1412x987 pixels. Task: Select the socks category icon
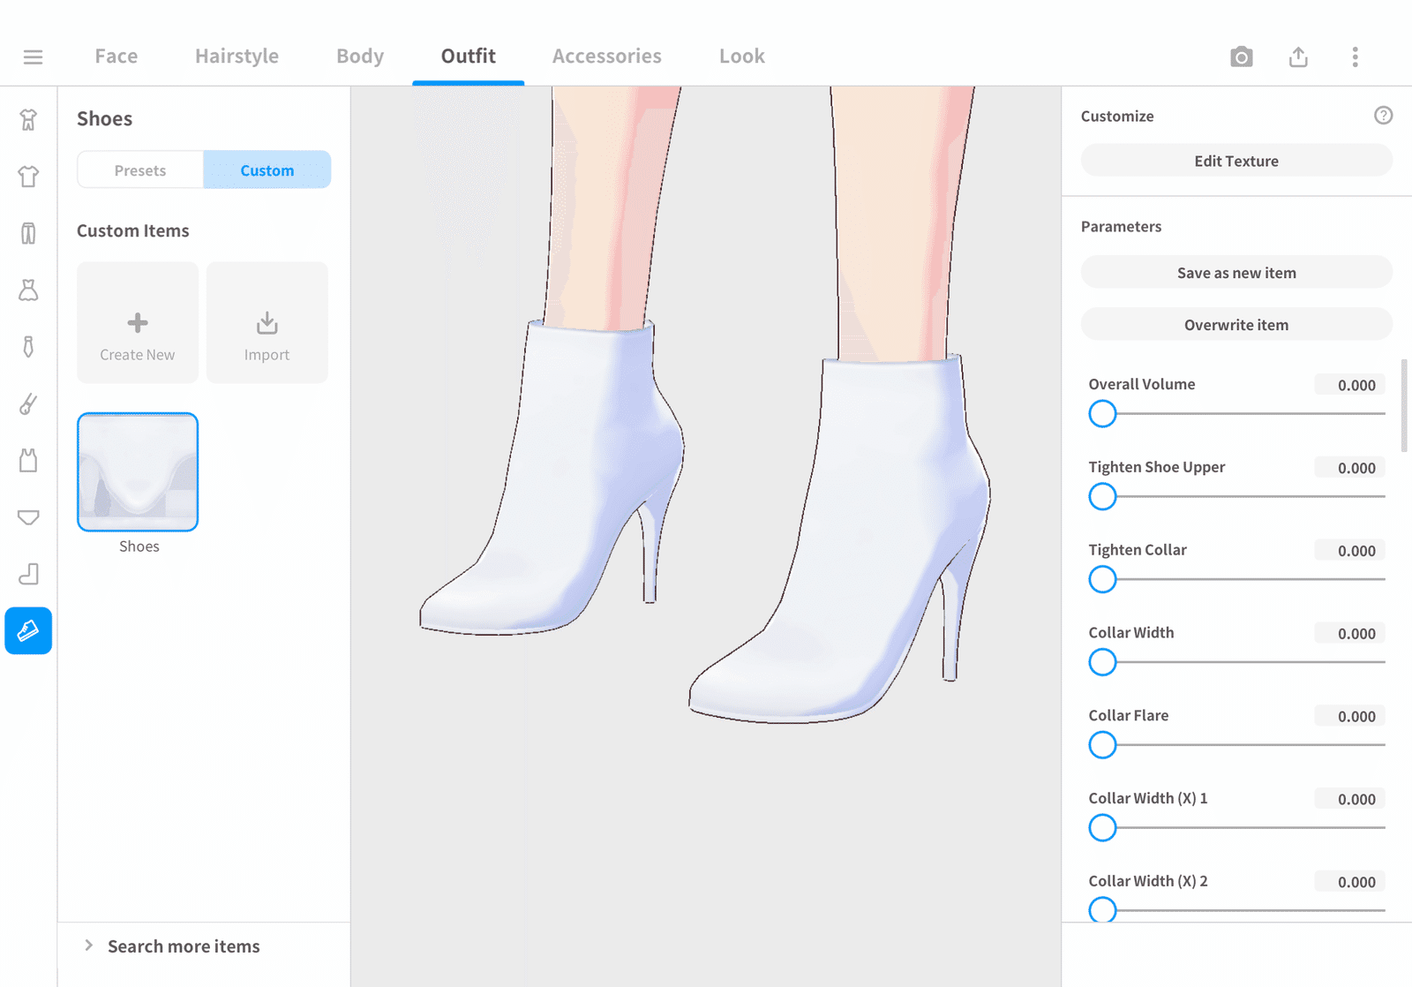[28, 575]
